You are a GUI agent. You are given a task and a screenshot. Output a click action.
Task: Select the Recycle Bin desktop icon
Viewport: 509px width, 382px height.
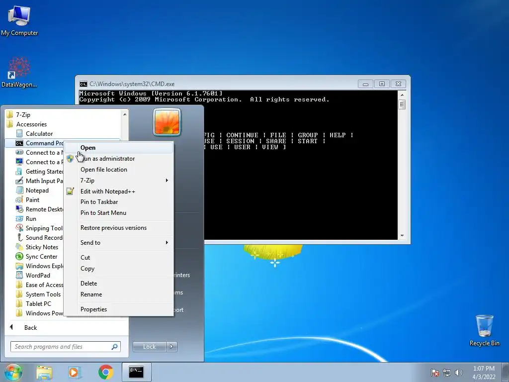pyautogui.click(x=484, y=330)
